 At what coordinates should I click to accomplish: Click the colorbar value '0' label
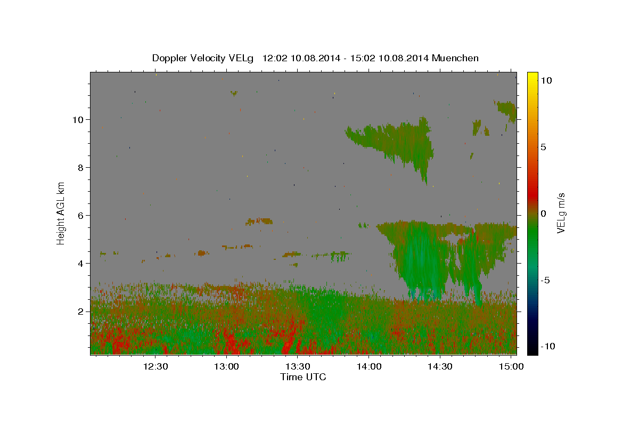click(543, 213)
